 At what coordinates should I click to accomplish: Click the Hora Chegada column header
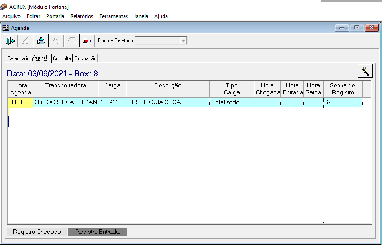pyautogui.click(x=267, y=89)
